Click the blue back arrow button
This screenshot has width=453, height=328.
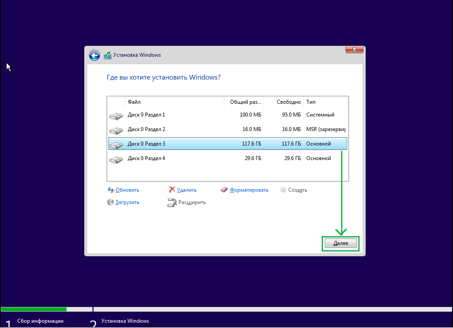pos(94,55)
